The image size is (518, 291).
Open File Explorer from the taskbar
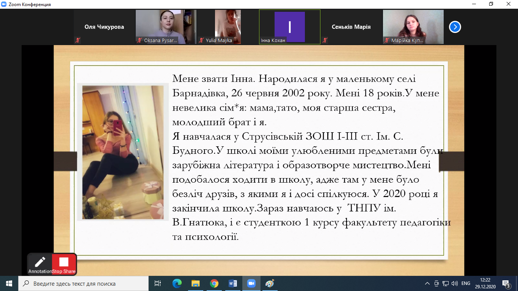tap(195, 283)
